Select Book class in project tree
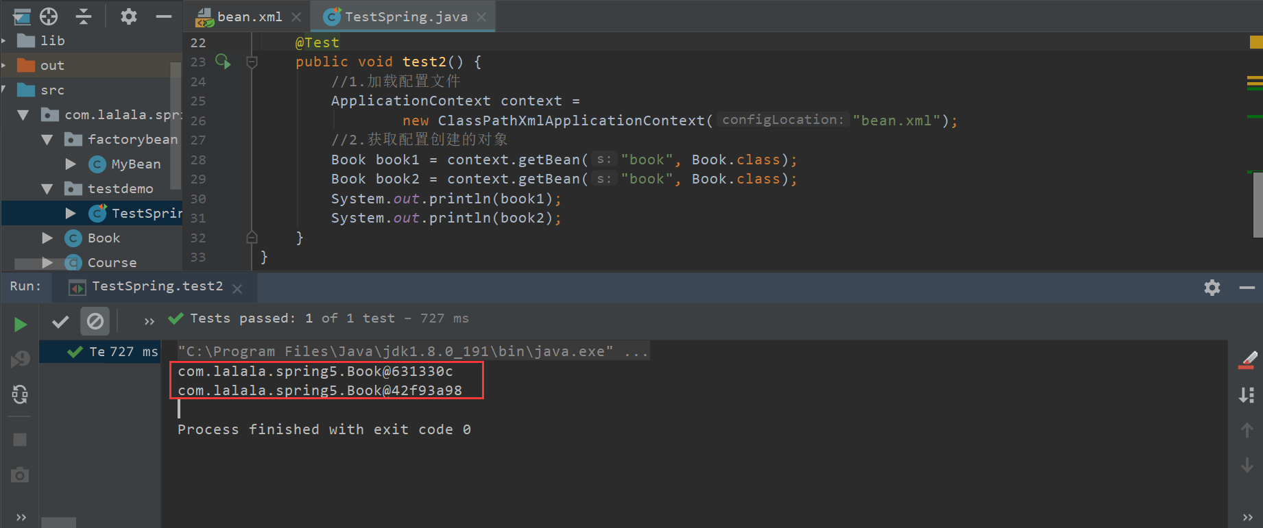This screenshot has width=1263, height=528. point(104,238)
